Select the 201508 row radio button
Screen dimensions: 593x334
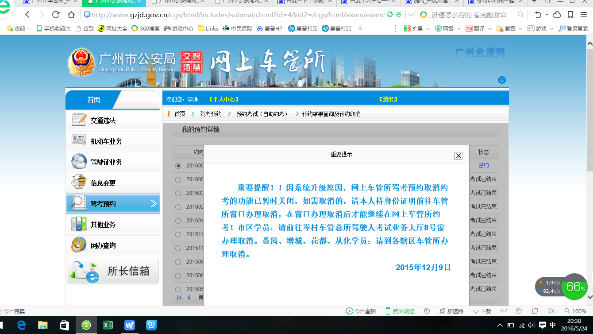[178, 262]
